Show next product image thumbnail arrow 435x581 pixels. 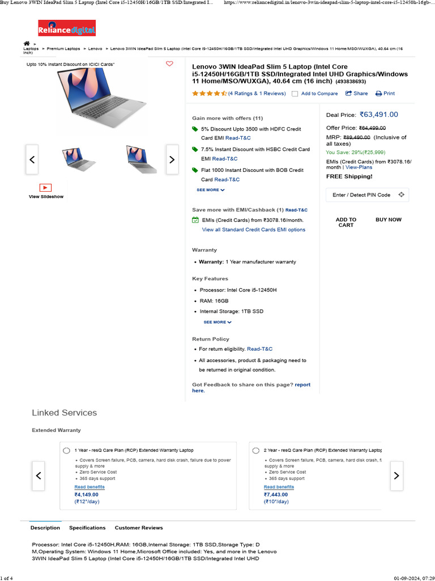tap(172, 159)
